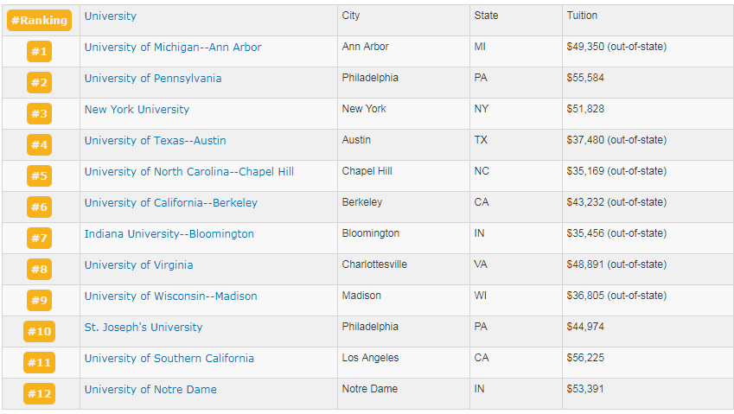The height and width of the screenshot is (414, 734).
Task: Open the University of Notre Dame link
Action: pyautogui.click(x=150, y=390)
